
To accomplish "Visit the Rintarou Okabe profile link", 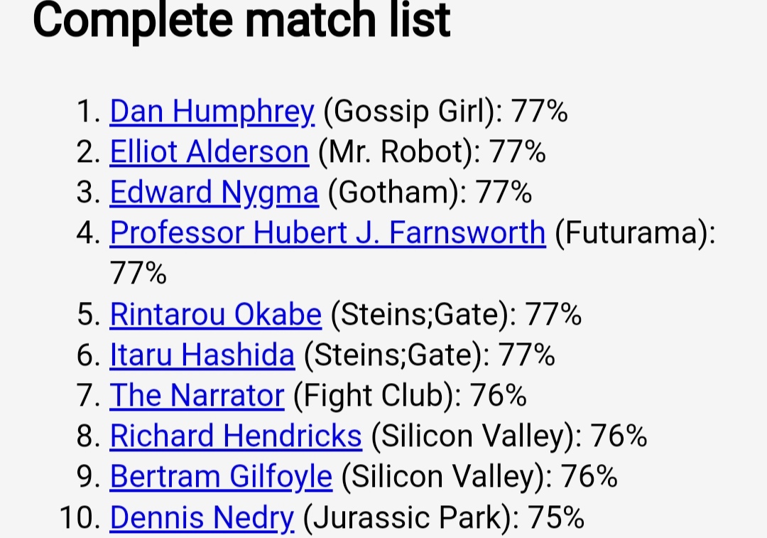I will (216, 314).
